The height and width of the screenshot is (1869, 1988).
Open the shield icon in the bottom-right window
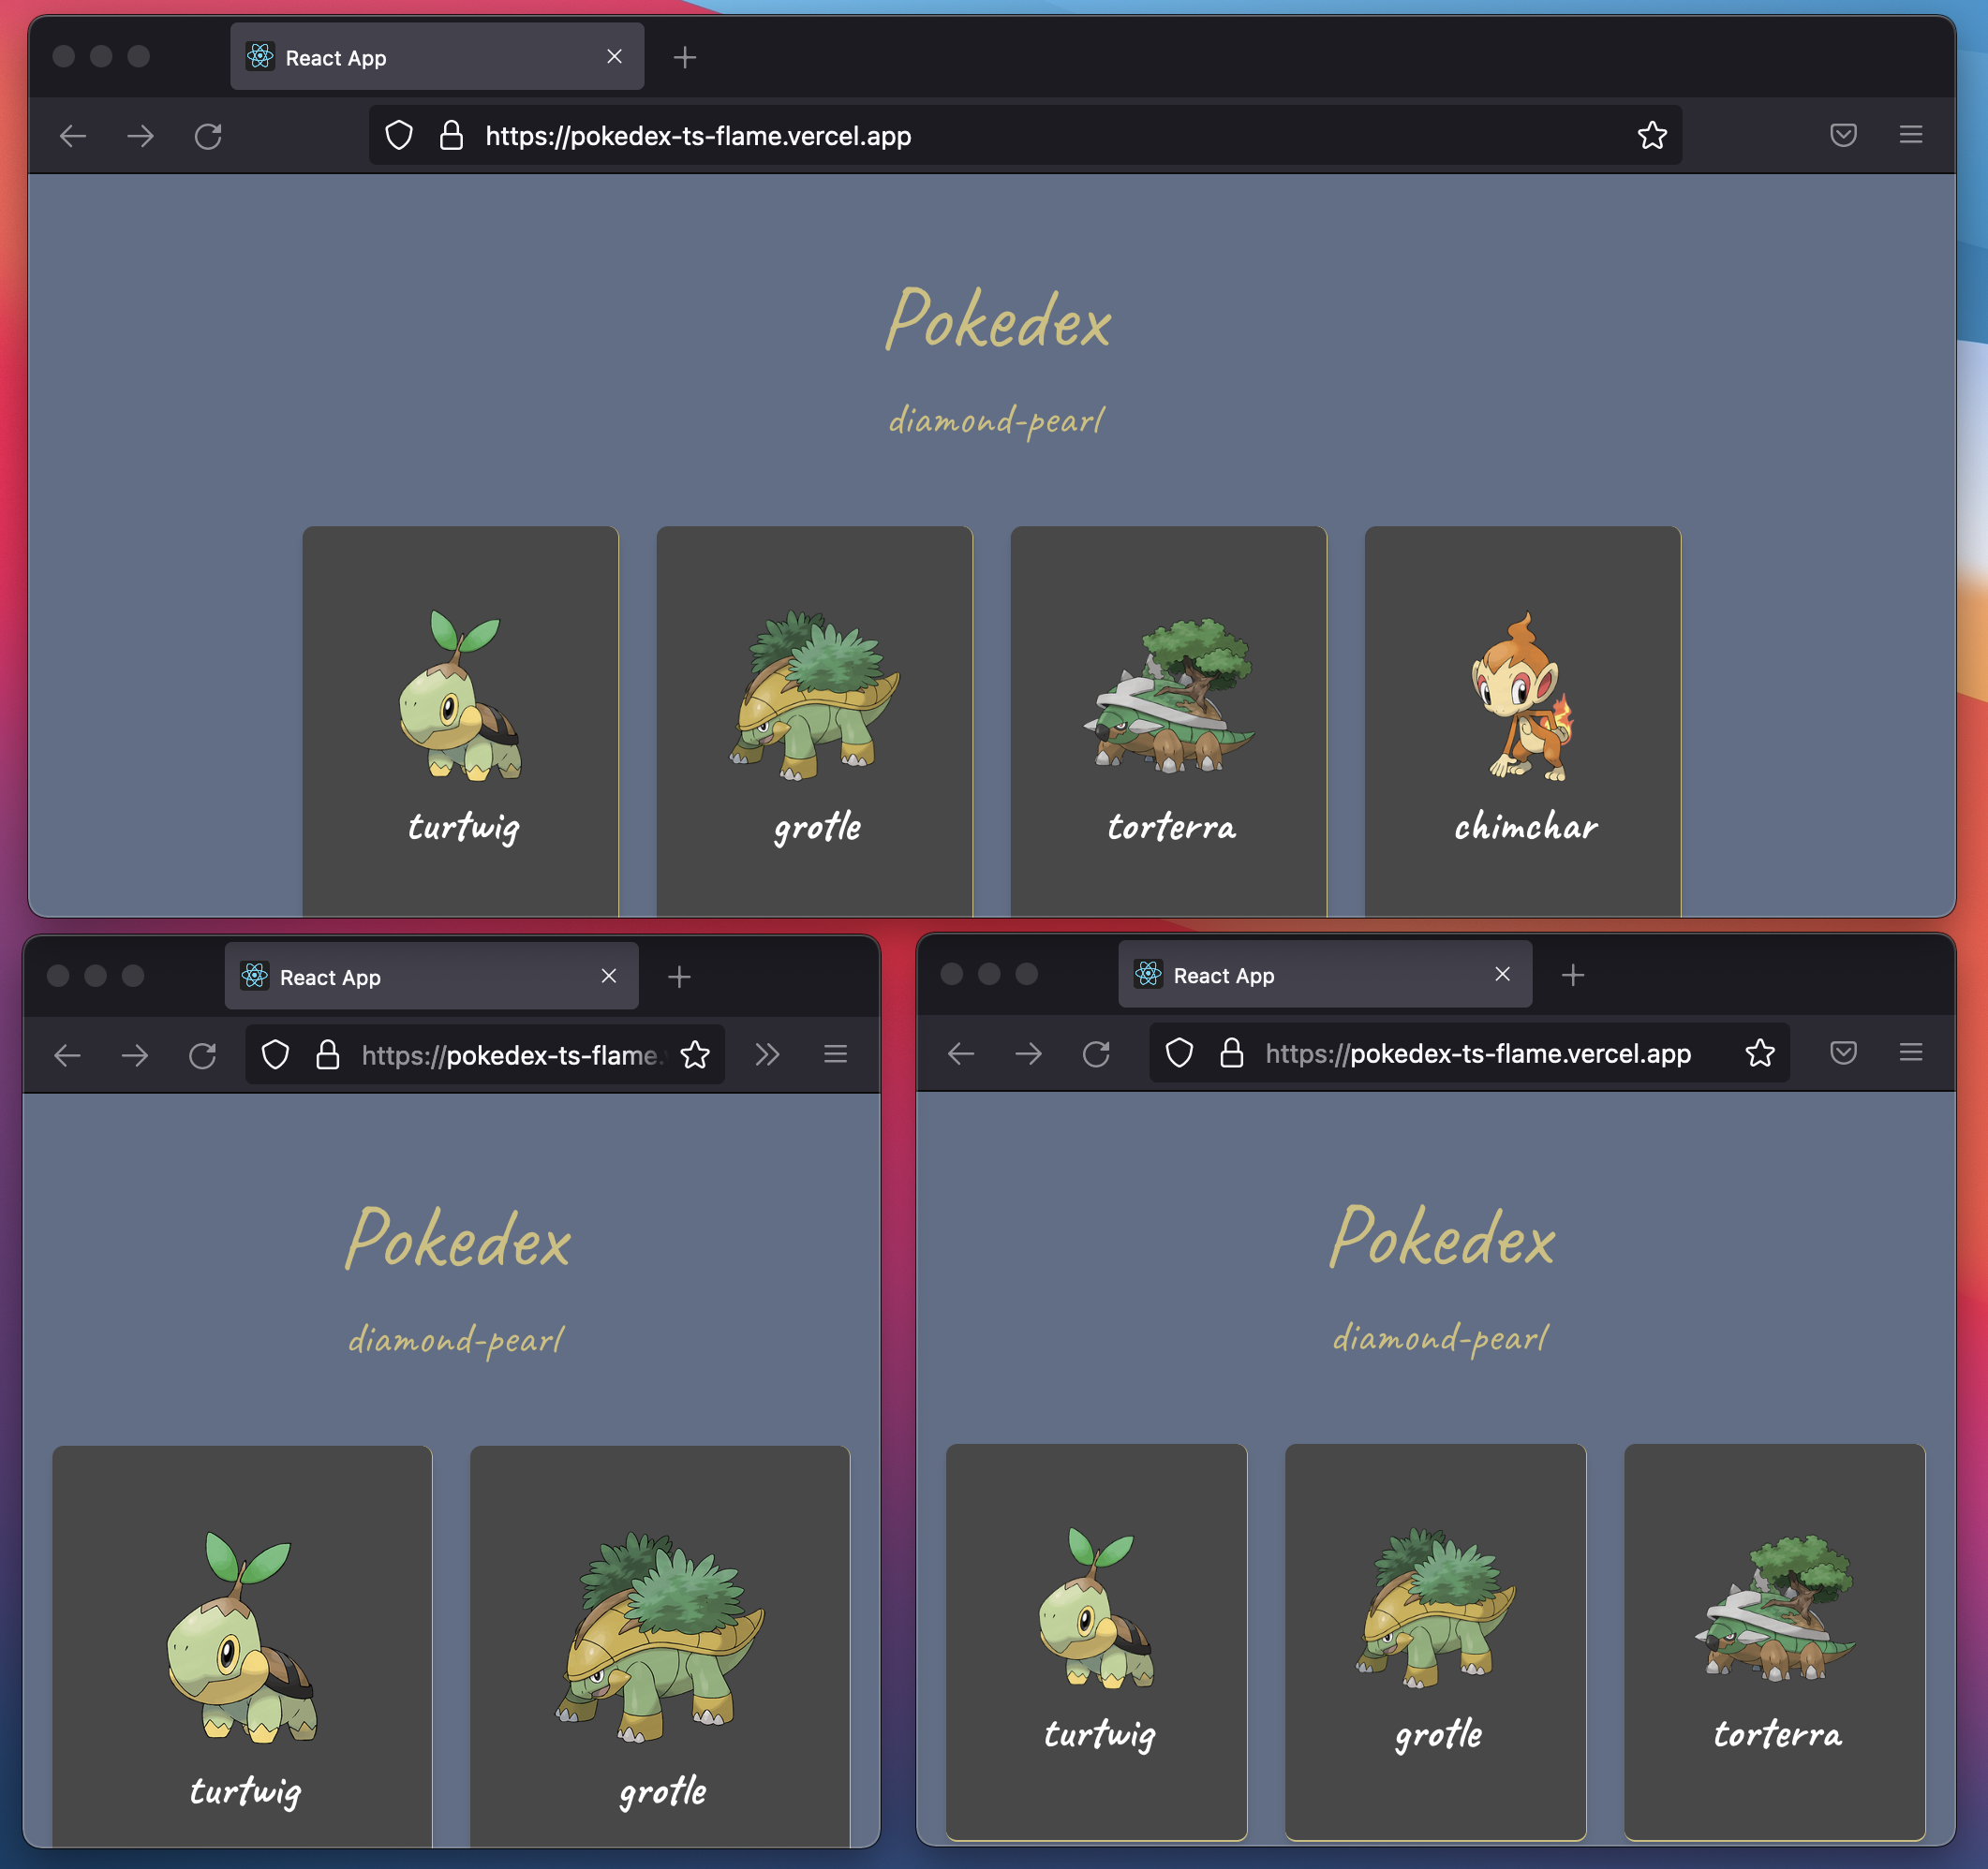tap(1179, 1053)
